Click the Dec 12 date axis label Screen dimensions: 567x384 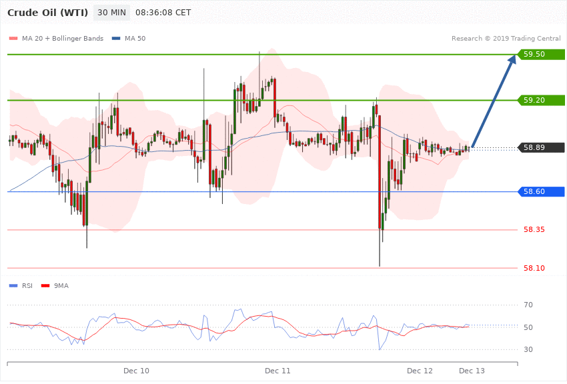click(x=420, y=371)
